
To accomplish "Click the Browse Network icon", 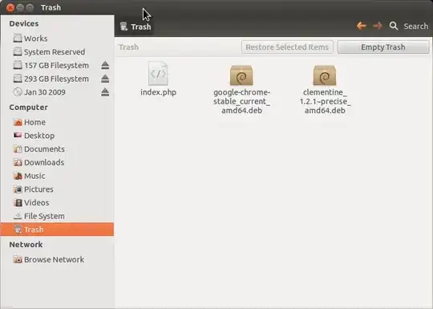I will click(x=18, y=259).
